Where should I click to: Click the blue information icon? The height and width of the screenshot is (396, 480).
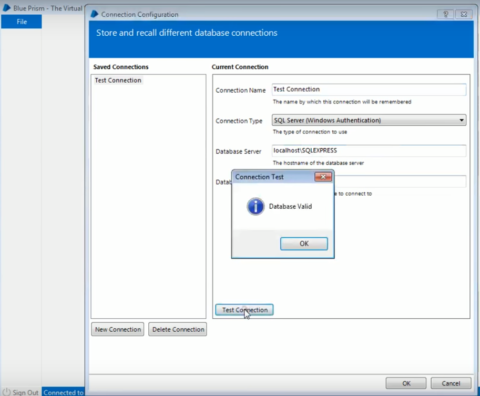coord(256,207)
